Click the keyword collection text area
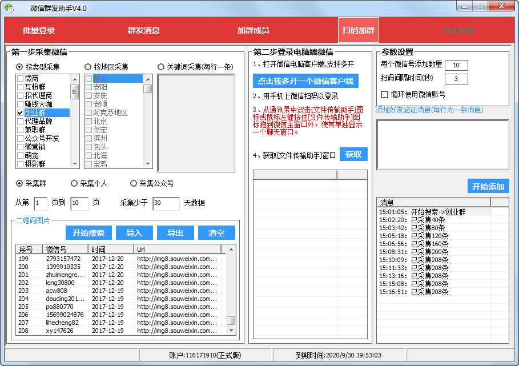The width and height of the screenshot is (519, 366). click(196, 123)
